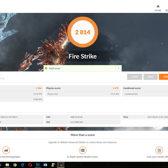Go to the Home page
This screenshot has height=168, width=168.
pyautogui.click(x=158, y=8)
